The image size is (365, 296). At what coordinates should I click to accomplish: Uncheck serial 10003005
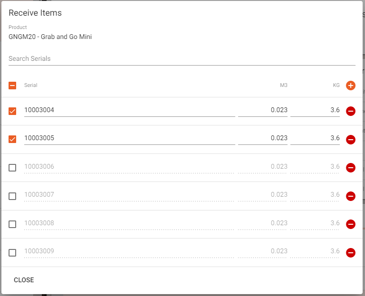click(x=12, y=139)
